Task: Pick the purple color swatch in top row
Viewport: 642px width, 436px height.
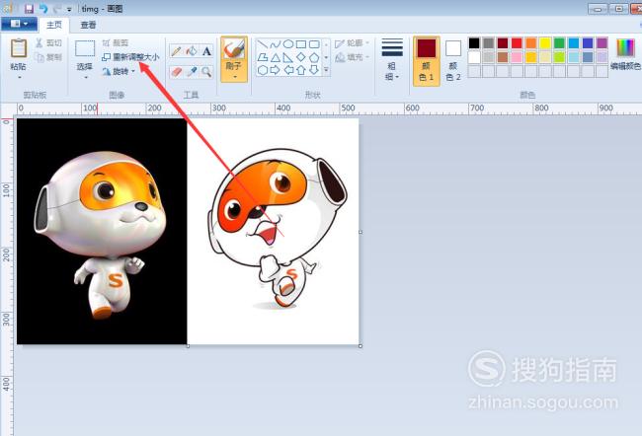Action: pos(602,43)
